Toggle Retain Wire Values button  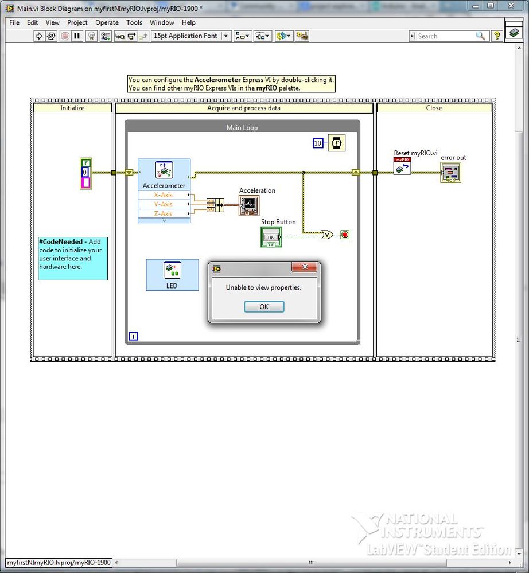coord(106,36)
